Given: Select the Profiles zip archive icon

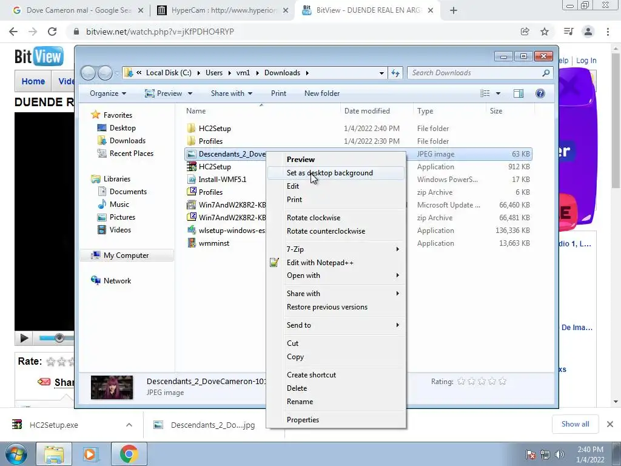Looking at the screenshot, I should coord(191,192).
